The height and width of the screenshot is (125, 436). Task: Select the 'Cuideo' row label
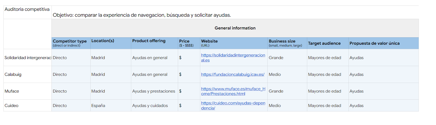[27, 105]
